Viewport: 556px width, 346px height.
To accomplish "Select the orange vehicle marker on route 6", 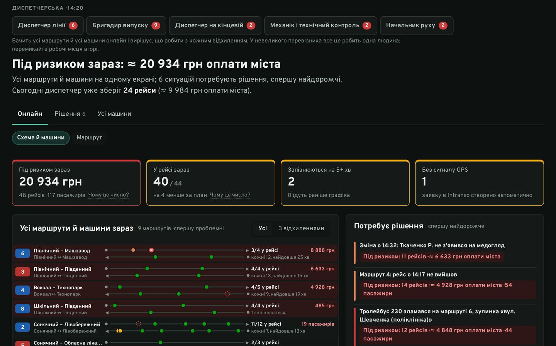I will [x=133, y=250].
